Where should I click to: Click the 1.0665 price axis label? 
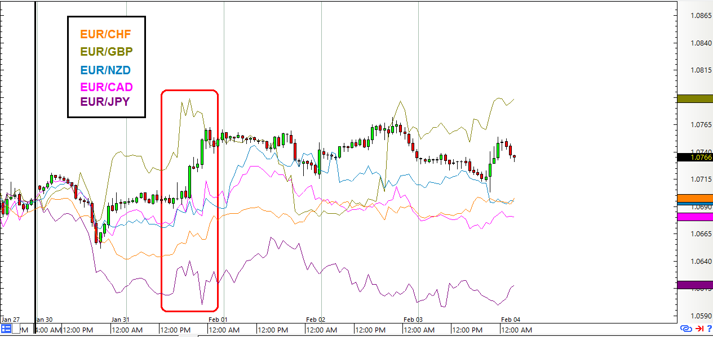point(701,233)
